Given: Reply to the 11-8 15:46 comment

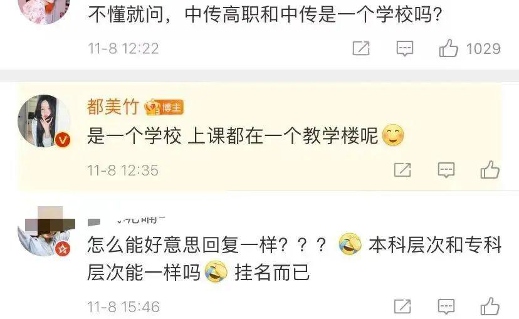Looking at the screenshot, I should pyautogui.click(x=446, y=306).
